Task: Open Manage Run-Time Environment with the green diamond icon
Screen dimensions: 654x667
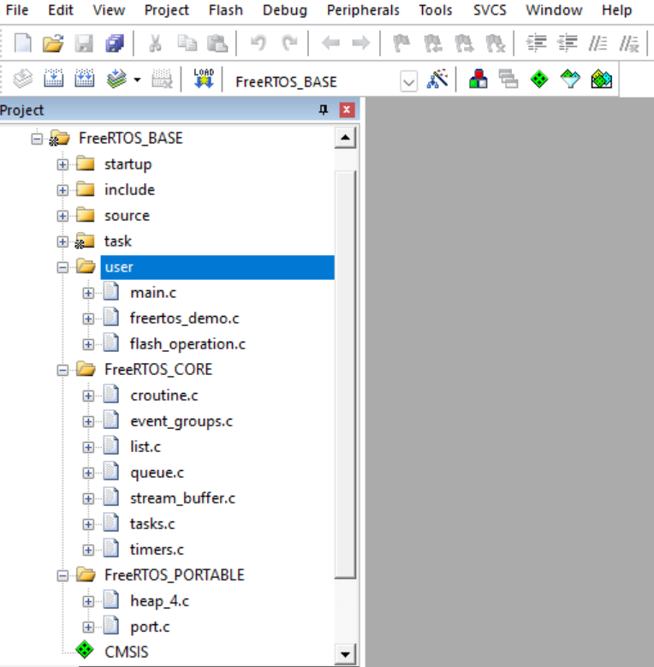Action: 539,79
